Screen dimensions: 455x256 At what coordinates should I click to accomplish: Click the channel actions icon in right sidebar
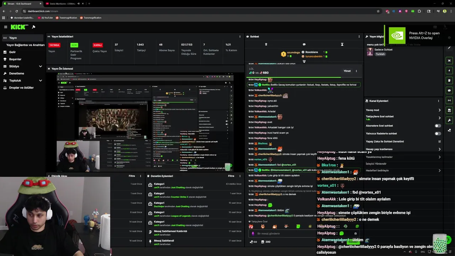[449, 110]
